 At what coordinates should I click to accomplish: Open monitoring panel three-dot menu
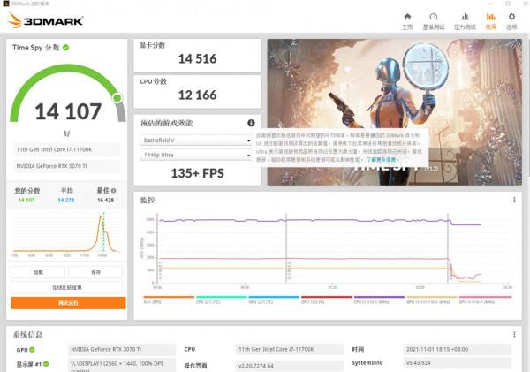514,200
